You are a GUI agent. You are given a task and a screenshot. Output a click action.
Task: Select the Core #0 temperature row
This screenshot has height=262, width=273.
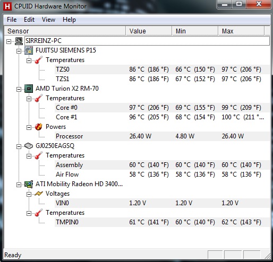click(x=162, y=108)
